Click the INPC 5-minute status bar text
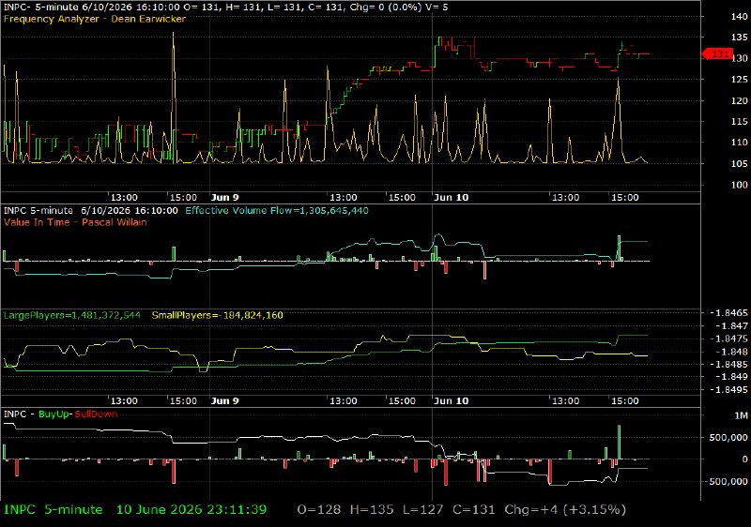The width and height of the screenshot is (751, 527). (53, 510)
